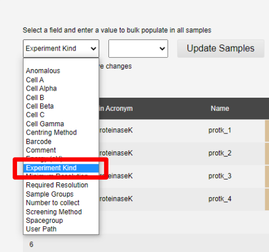Click the Update Samples button

coord(221,48)
